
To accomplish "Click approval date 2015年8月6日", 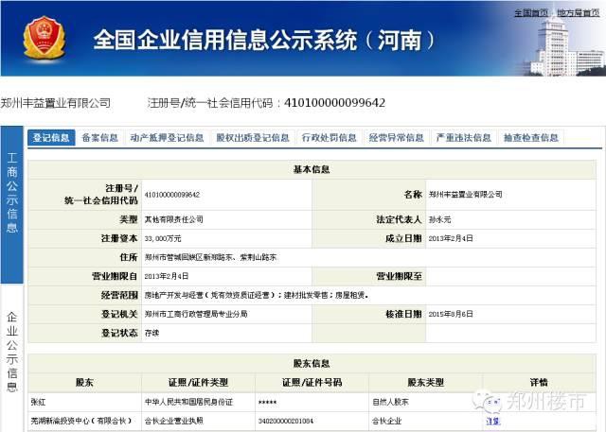I will (x=451, y=314).
